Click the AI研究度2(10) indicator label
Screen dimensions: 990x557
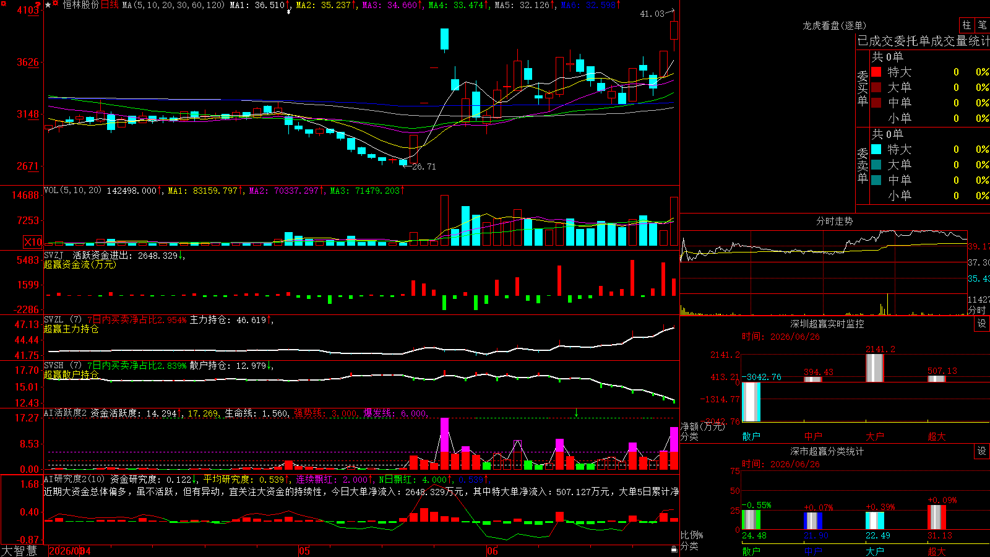click(x=74, y=479)
